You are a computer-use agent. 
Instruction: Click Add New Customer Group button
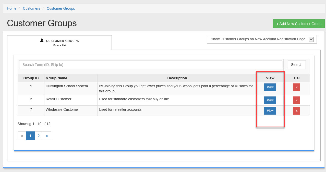299,24
